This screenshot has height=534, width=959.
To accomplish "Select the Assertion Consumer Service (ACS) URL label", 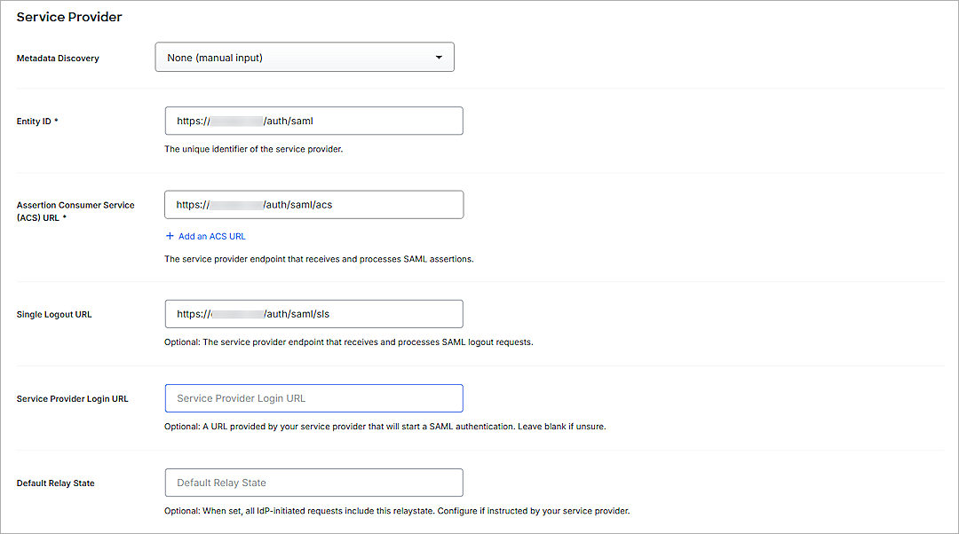I will point(75,211).
